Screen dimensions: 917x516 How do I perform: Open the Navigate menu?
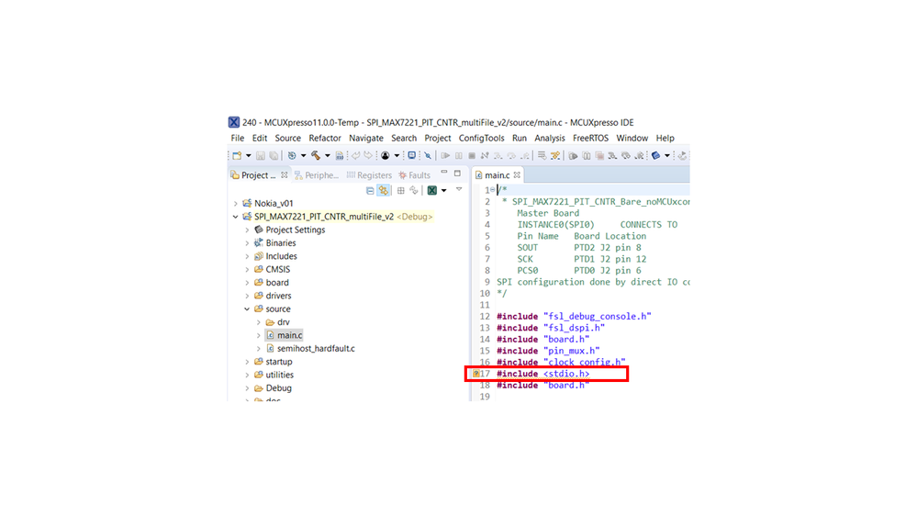coord(366,138)
